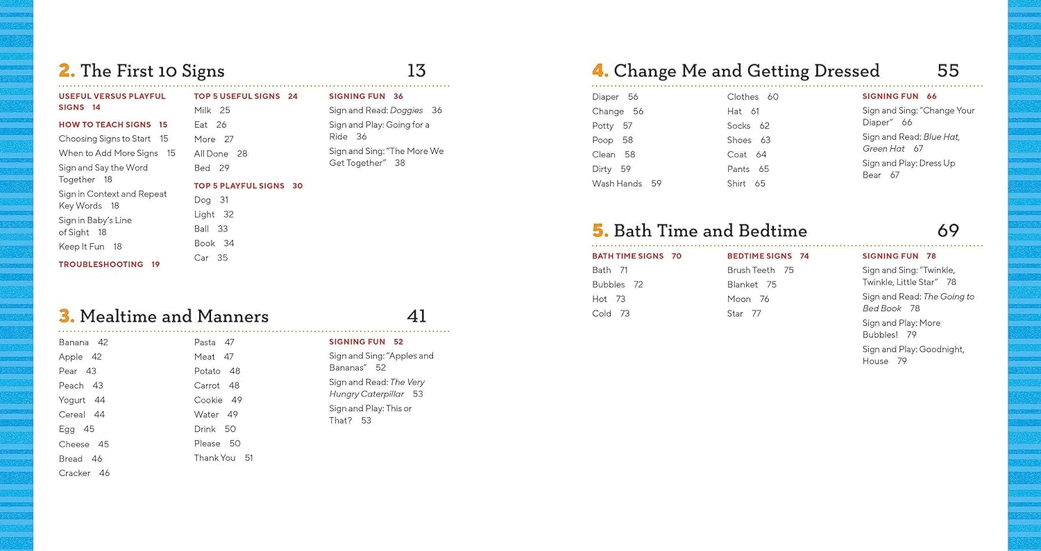Click the Milk 25 entry
This screenshot has height=551, width=1041.
point(212,110)
